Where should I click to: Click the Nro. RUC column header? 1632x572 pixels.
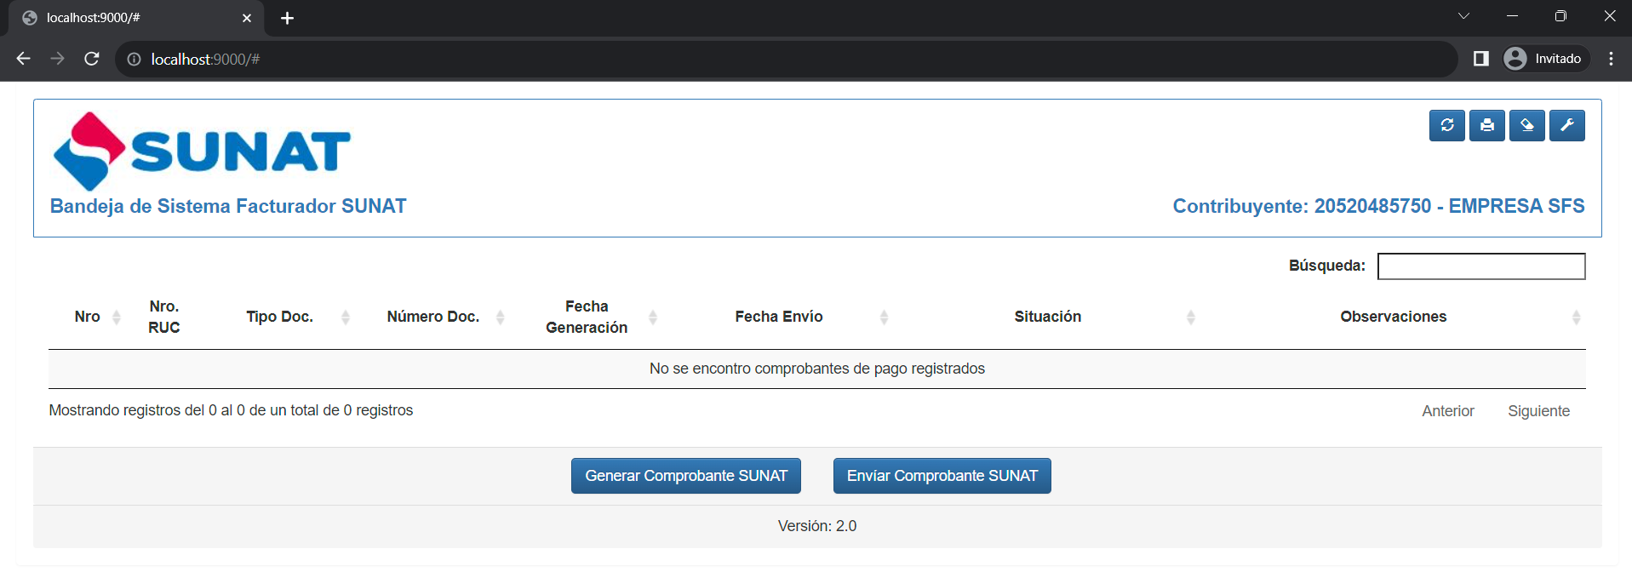[x=164, y=317]
